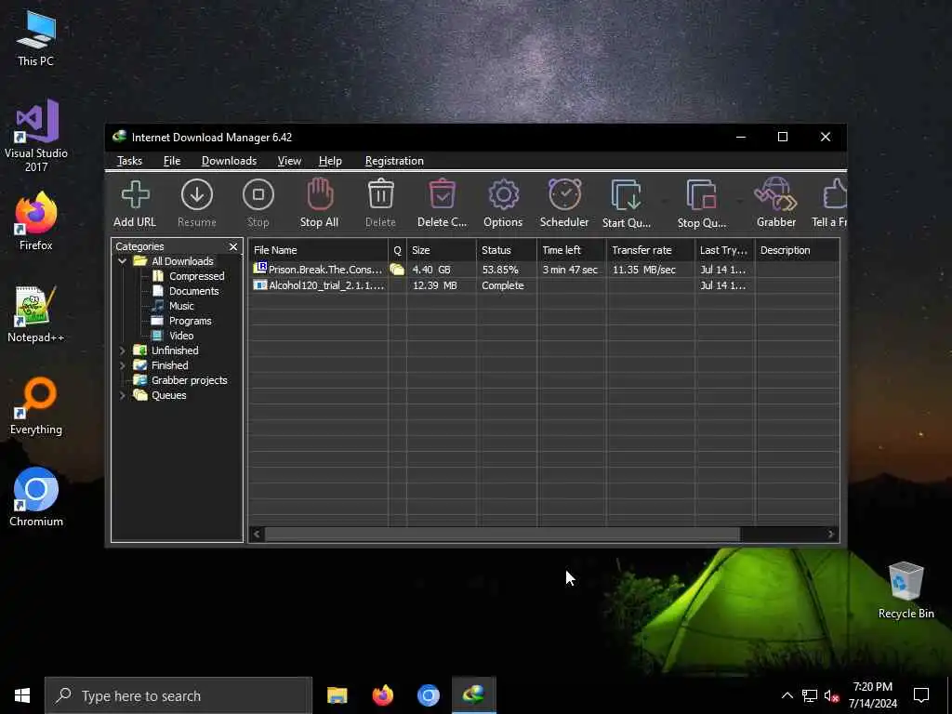
Task: Click the 11.35 MB/sec transfer rate cell
Action: tap(643, 270)
